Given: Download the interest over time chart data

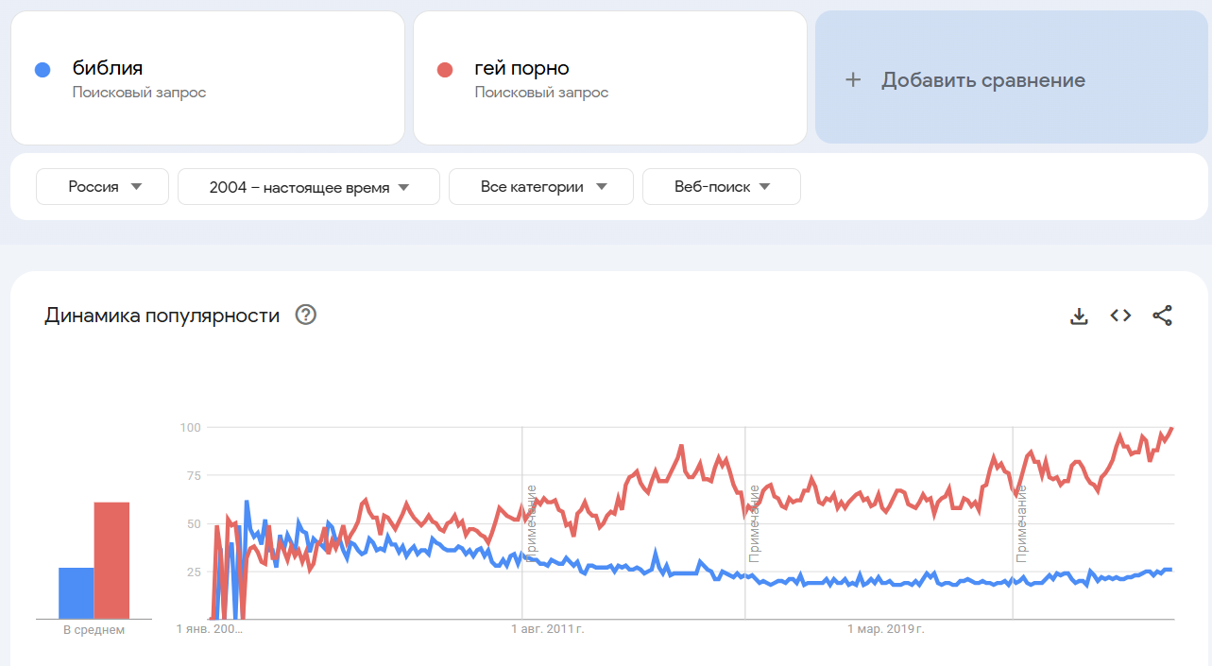Looking at the screenshot, I should pyautogui.click(x=1079, y=316).
